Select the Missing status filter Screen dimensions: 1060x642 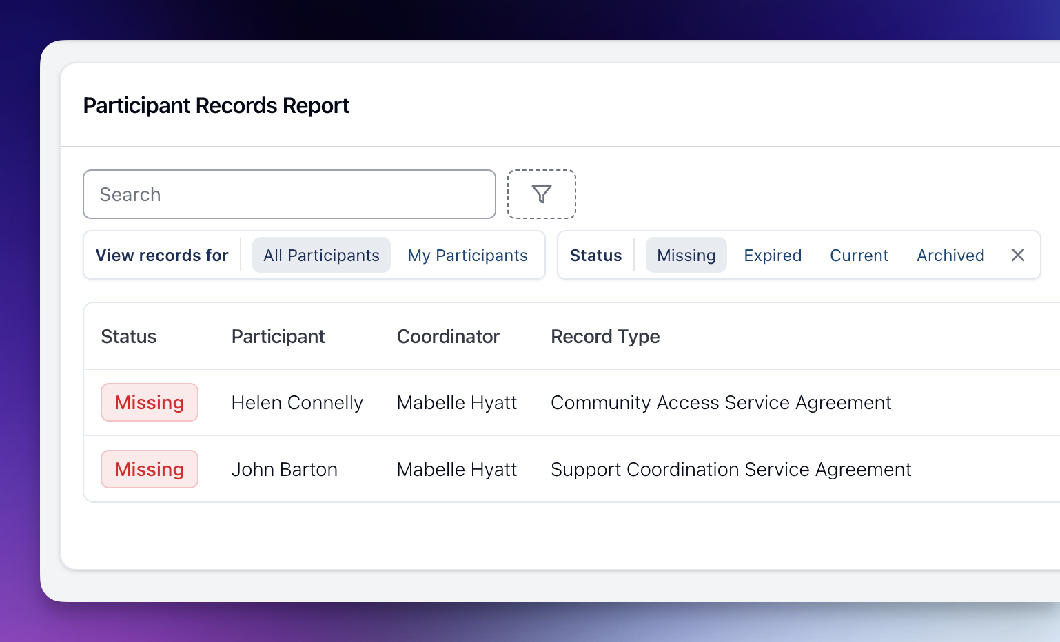pos(686,255)
